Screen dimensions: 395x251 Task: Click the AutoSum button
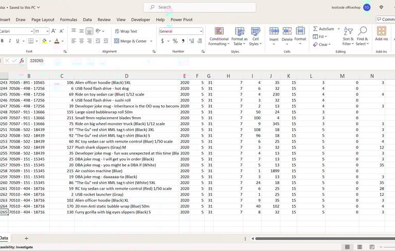pyautogui.click(x=324, y=29)
